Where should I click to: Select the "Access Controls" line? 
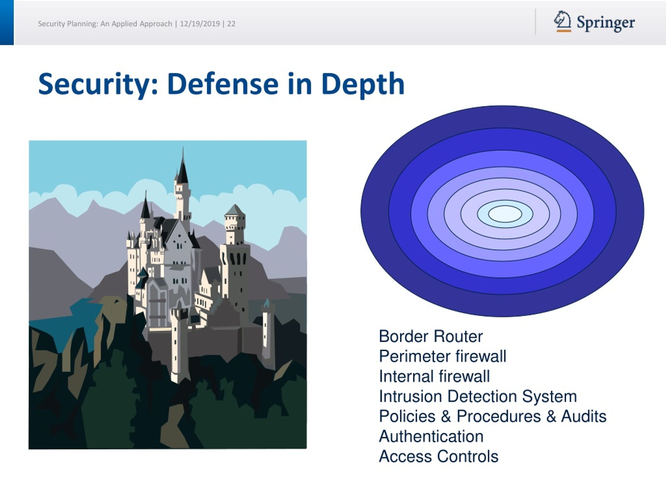439,456
